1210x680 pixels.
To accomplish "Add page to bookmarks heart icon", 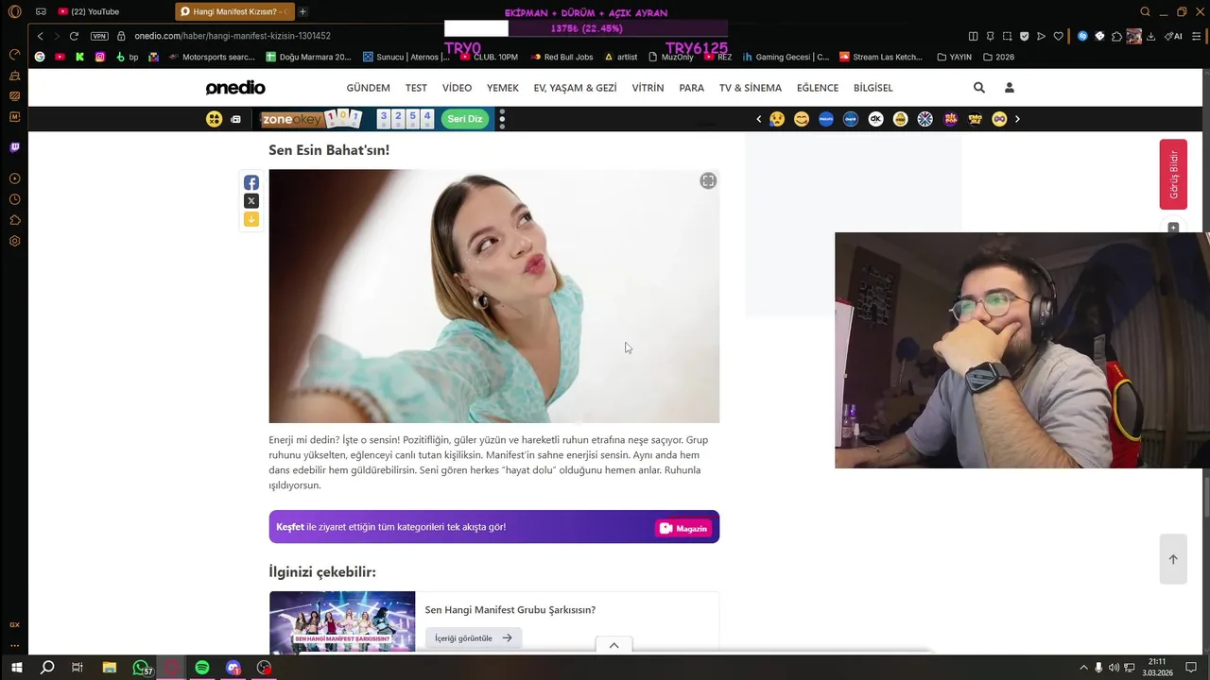I will (1058, 36).
